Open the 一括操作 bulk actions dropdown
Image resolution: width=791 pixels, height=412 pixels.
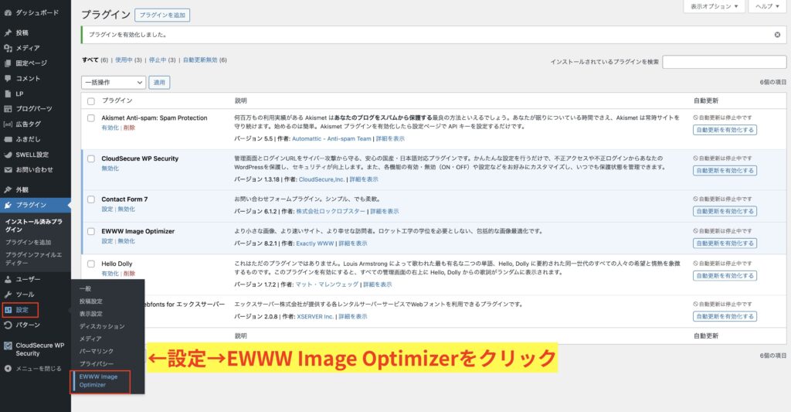pos(113,82)
